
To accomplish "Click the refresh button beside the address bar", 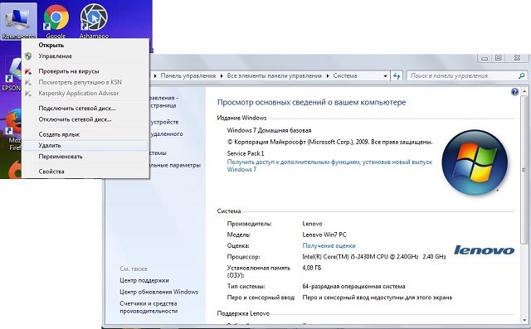I will 397,75.
